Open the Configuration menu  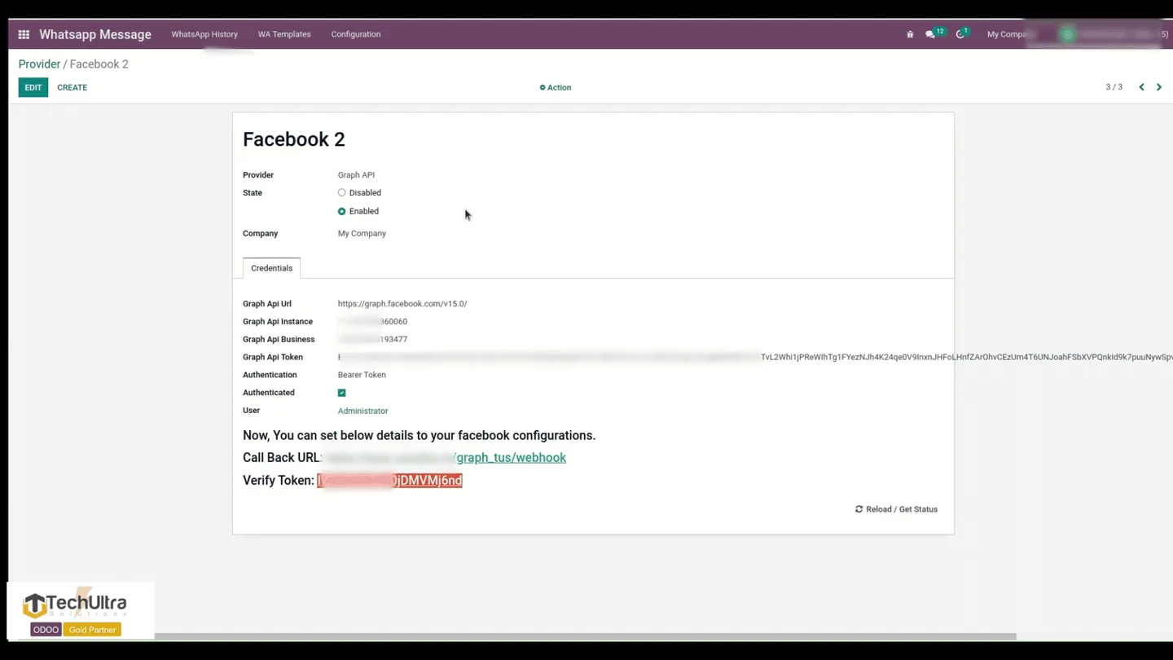point(356,34)
